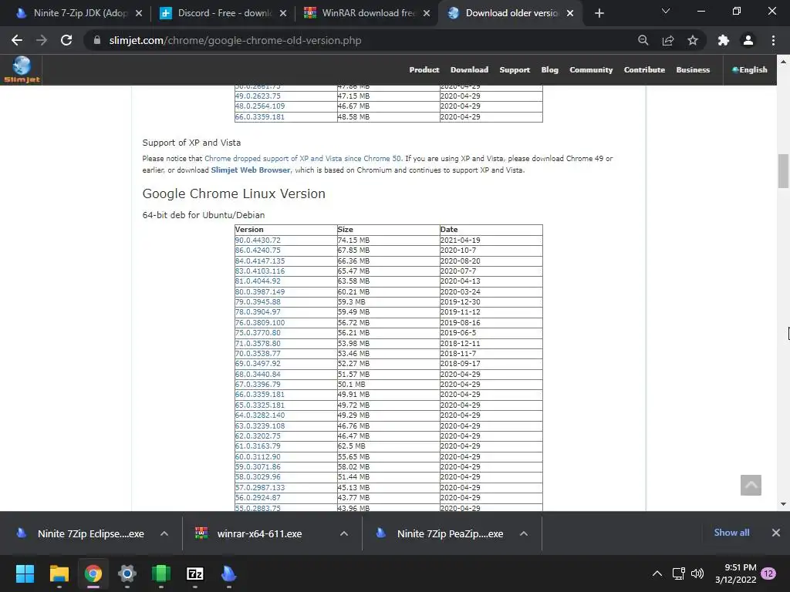Reload the current page
Screen dimensions: 790x592
[x=66, y=40]
